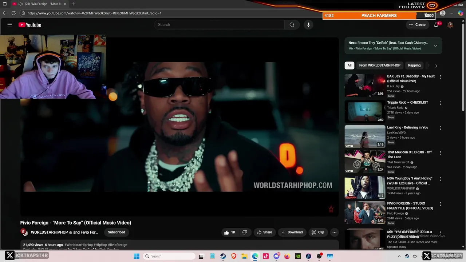This screenshot has width=466, height=262.
Task: Open tab actions menu icon
Action: click(5, 4)
